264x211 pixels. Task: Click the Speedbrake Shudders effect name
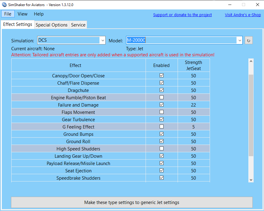click(x=78, y=178)
